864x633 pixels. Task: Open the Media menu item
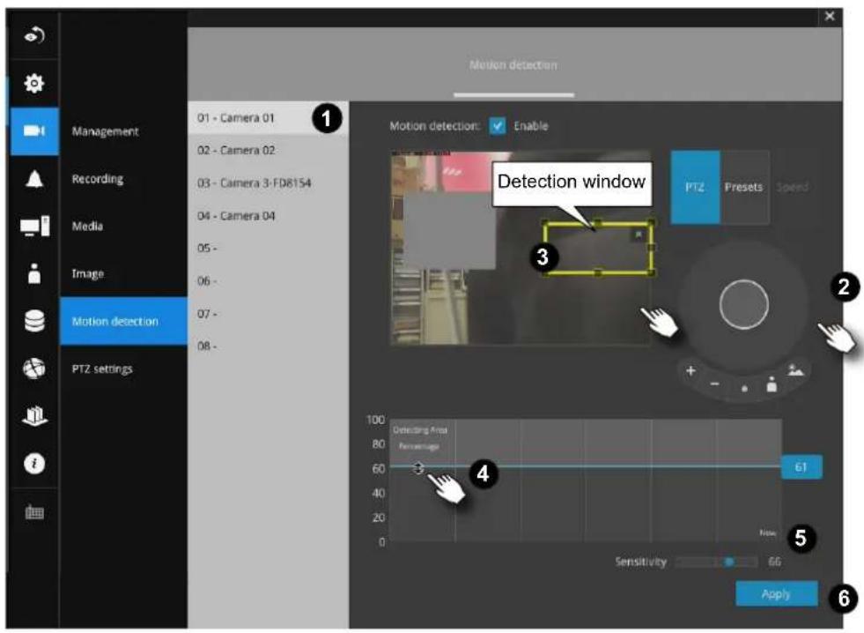pos(87,226)
